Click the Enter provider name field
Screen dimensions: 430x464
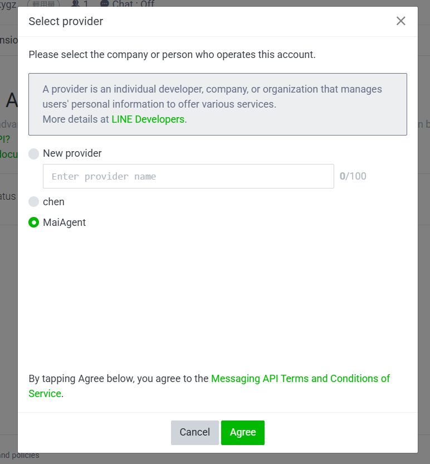(188, 176)
